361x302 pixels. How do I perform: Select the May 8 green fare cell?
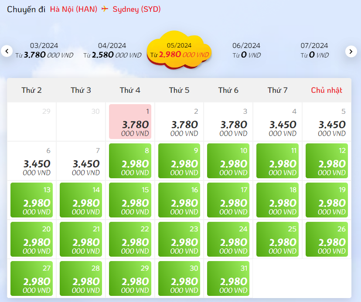click(130, 161)
